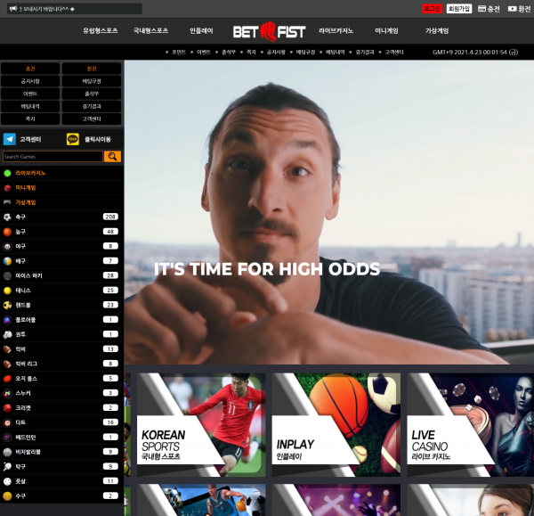Click the rugby ball icon beside 럭비 리그
Screen dimensions: 534x516
(x=7, y=364)
